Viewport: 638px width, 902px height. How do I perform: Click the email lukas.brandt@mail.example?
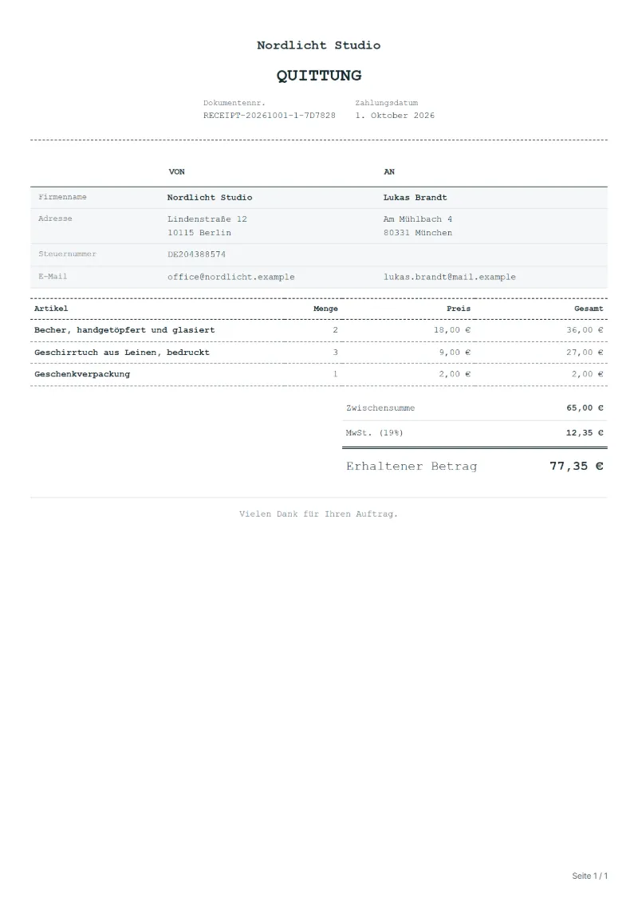450,278
